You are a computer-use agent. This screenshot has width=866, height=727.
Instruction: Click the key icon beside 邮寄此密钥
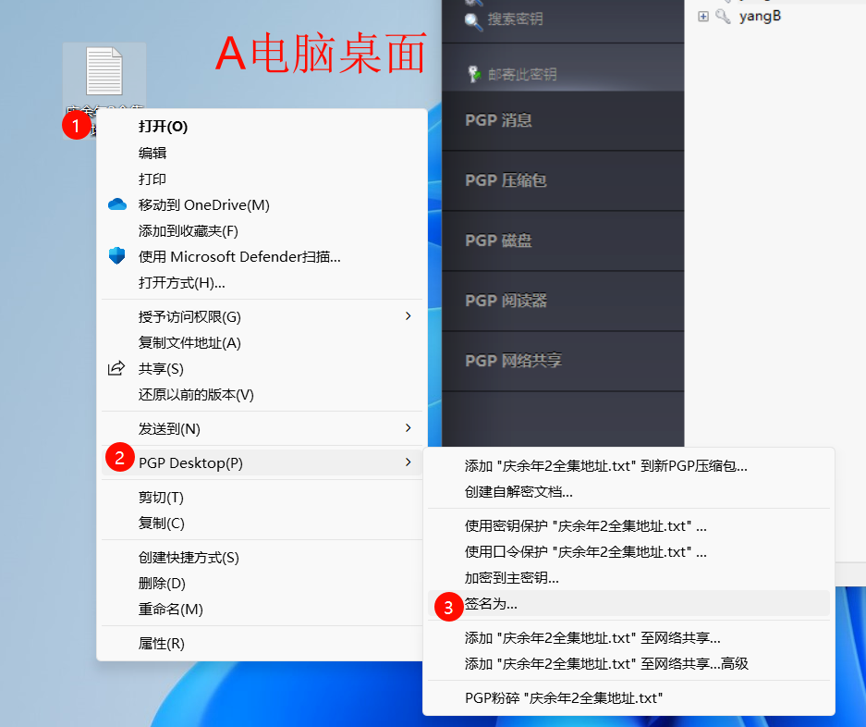coord(474,73)
